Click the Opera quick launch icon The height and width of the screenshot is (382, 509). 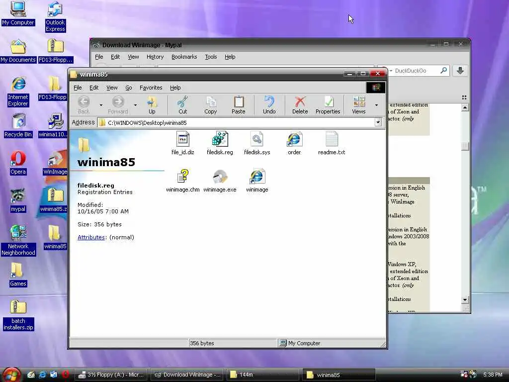coord(65,375)
